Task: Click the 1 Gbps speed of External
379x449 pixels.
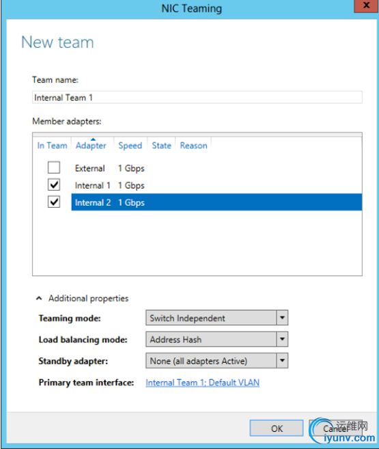Action: click(x=131, y=168)
